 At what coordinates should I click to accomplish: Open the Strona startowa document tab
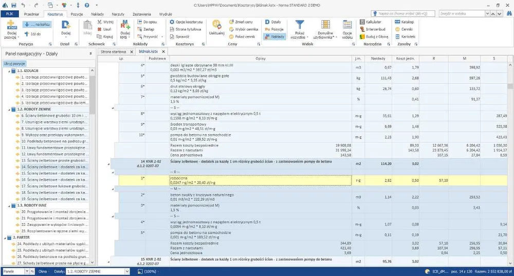[x=113, y=52]
